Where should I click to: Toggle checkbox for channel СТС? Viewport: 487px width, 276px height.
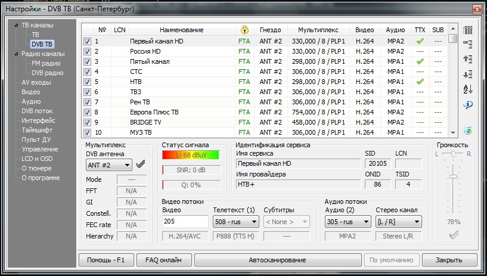87,72
